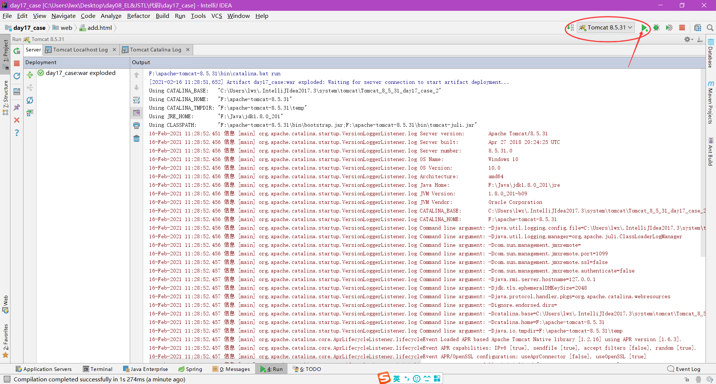Open Application Servers tool window
Viewport: 716px width, 384px height.
[x=44, y=369]
